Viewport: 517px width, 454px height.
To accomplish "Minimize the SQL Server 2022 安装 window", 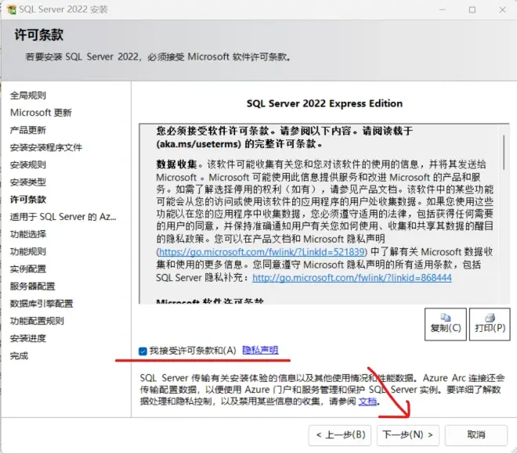I will [442, 9].
